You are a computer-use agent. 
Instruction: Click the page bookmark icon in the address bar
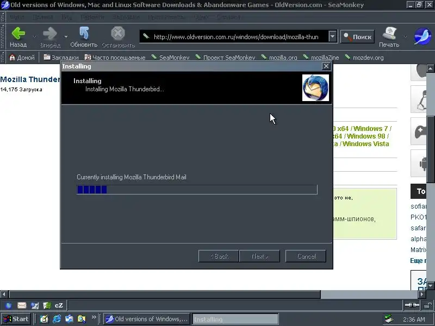(146, 36)
